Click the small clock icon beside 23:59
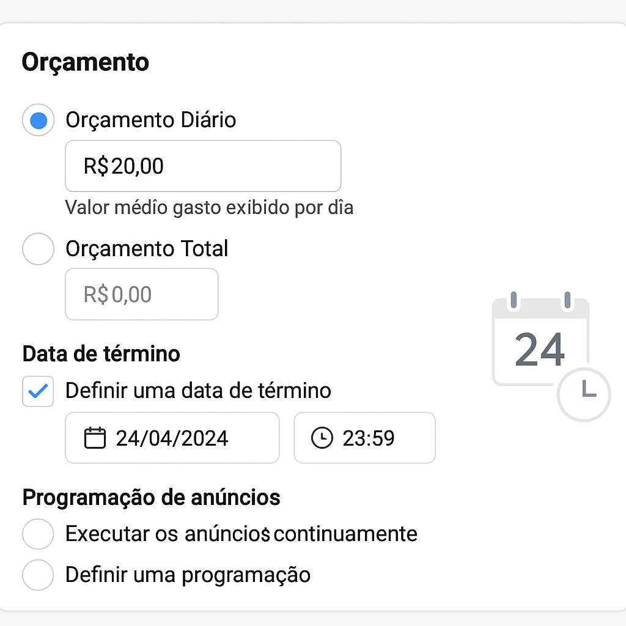The image size is (626, 626). click(x=322, y=438)
